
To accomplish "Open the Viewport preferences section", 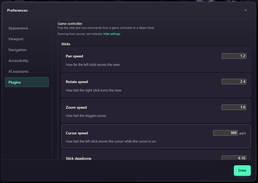I will tap(27, 39).
